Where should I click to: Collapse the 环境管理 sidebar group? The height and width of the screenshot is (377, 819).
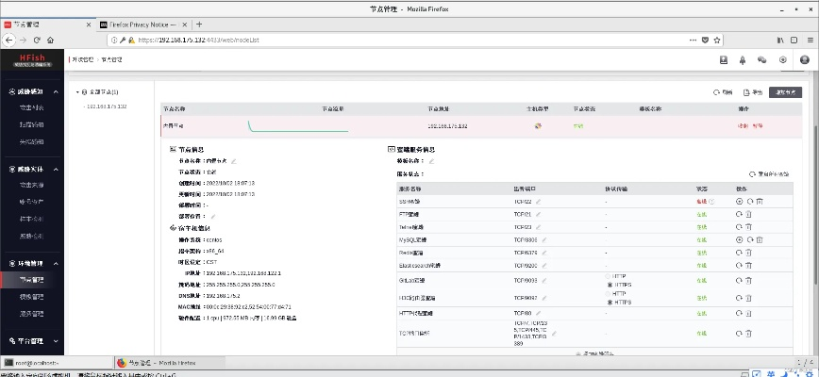tap(56, 264)
